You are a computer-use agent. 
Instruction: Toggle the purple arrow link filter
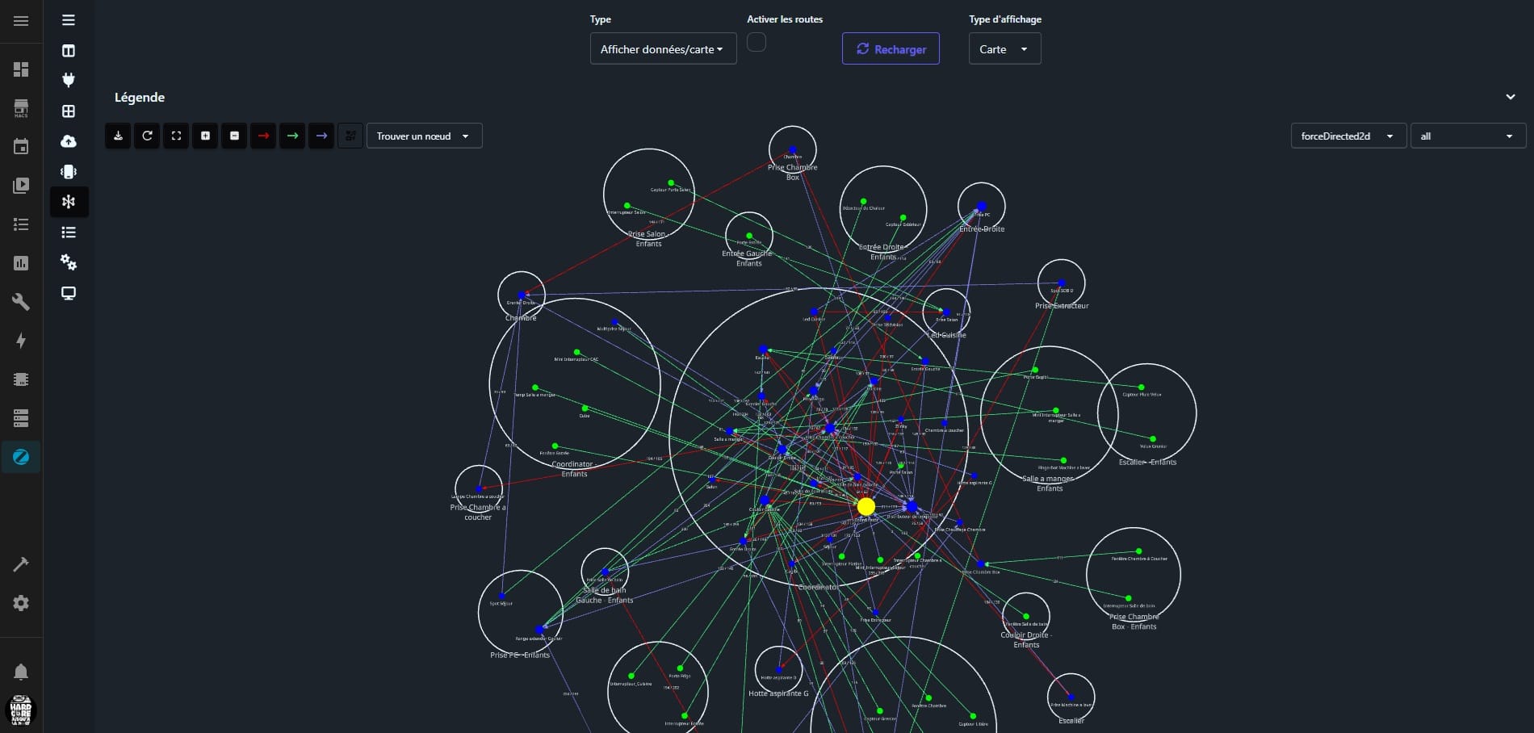tap(321, 136)
